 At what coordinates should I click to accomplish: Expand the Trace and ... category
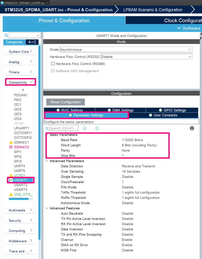20,251
